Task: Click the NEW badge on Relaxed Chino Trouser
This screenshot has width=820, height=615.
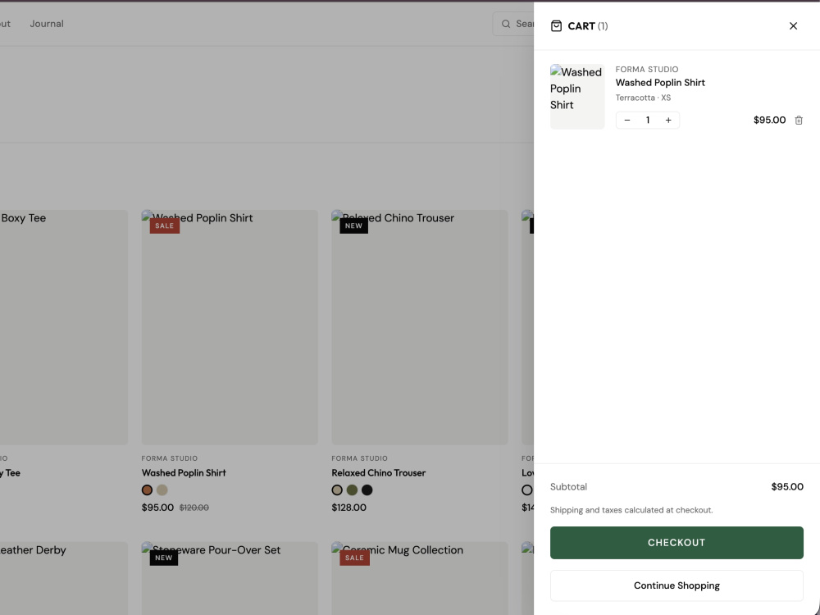Action: point(353,226)
